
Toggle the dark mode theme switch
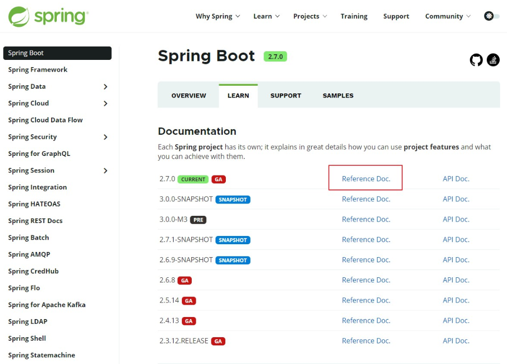coord(491,16)
